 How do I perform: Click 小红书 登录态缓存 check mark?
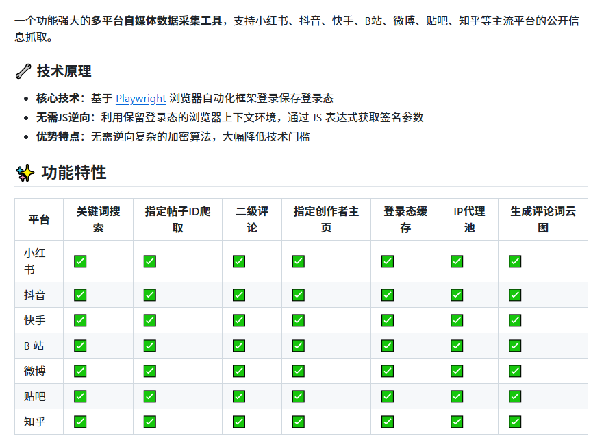388,261
